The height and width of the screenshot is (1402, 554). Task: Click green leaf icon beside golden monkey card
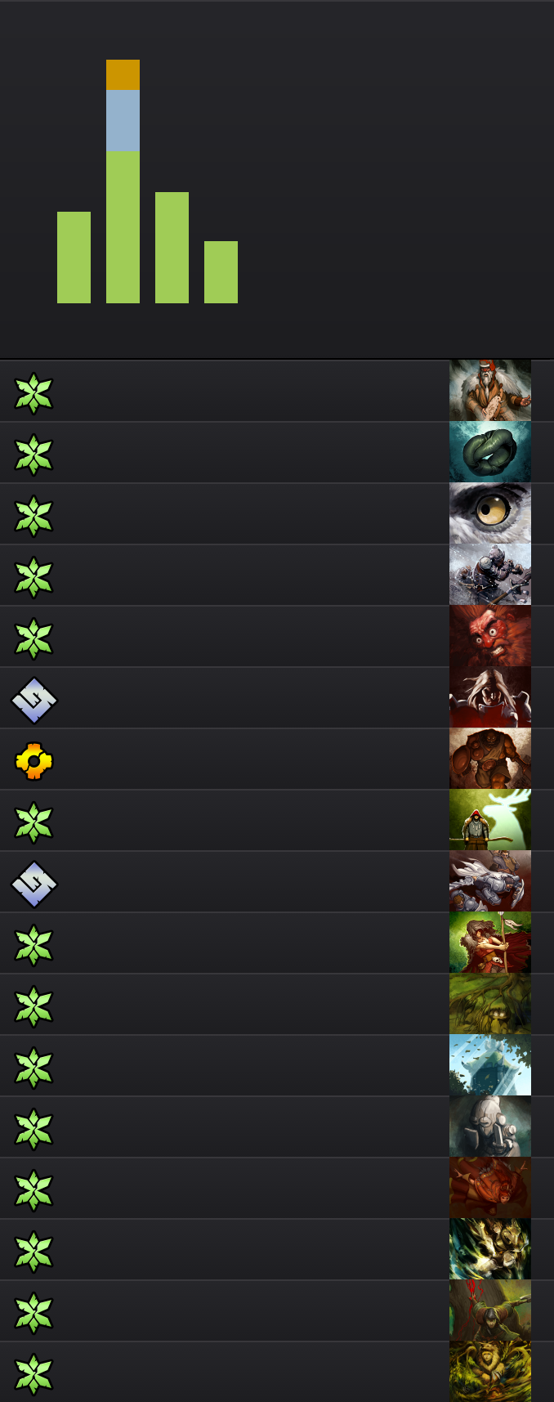[34, 1373]
